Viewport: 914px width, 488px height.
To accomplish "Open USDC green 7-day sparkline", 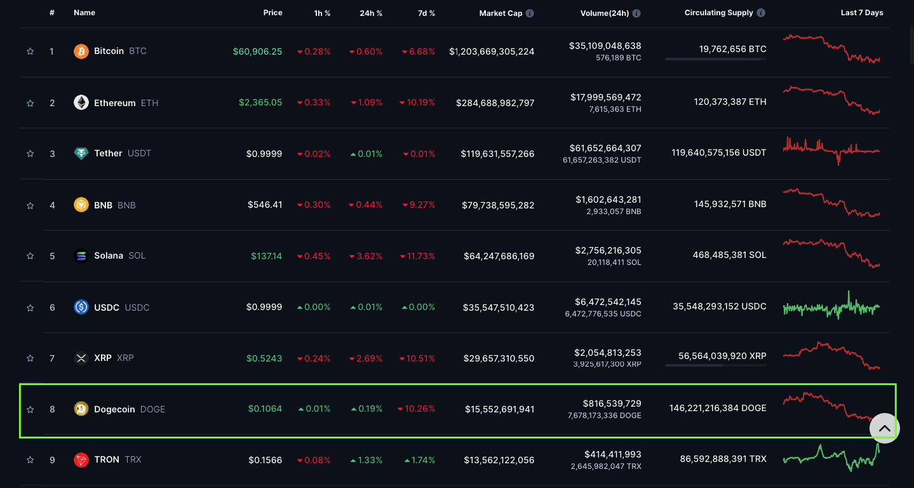I will pos(831,306).
